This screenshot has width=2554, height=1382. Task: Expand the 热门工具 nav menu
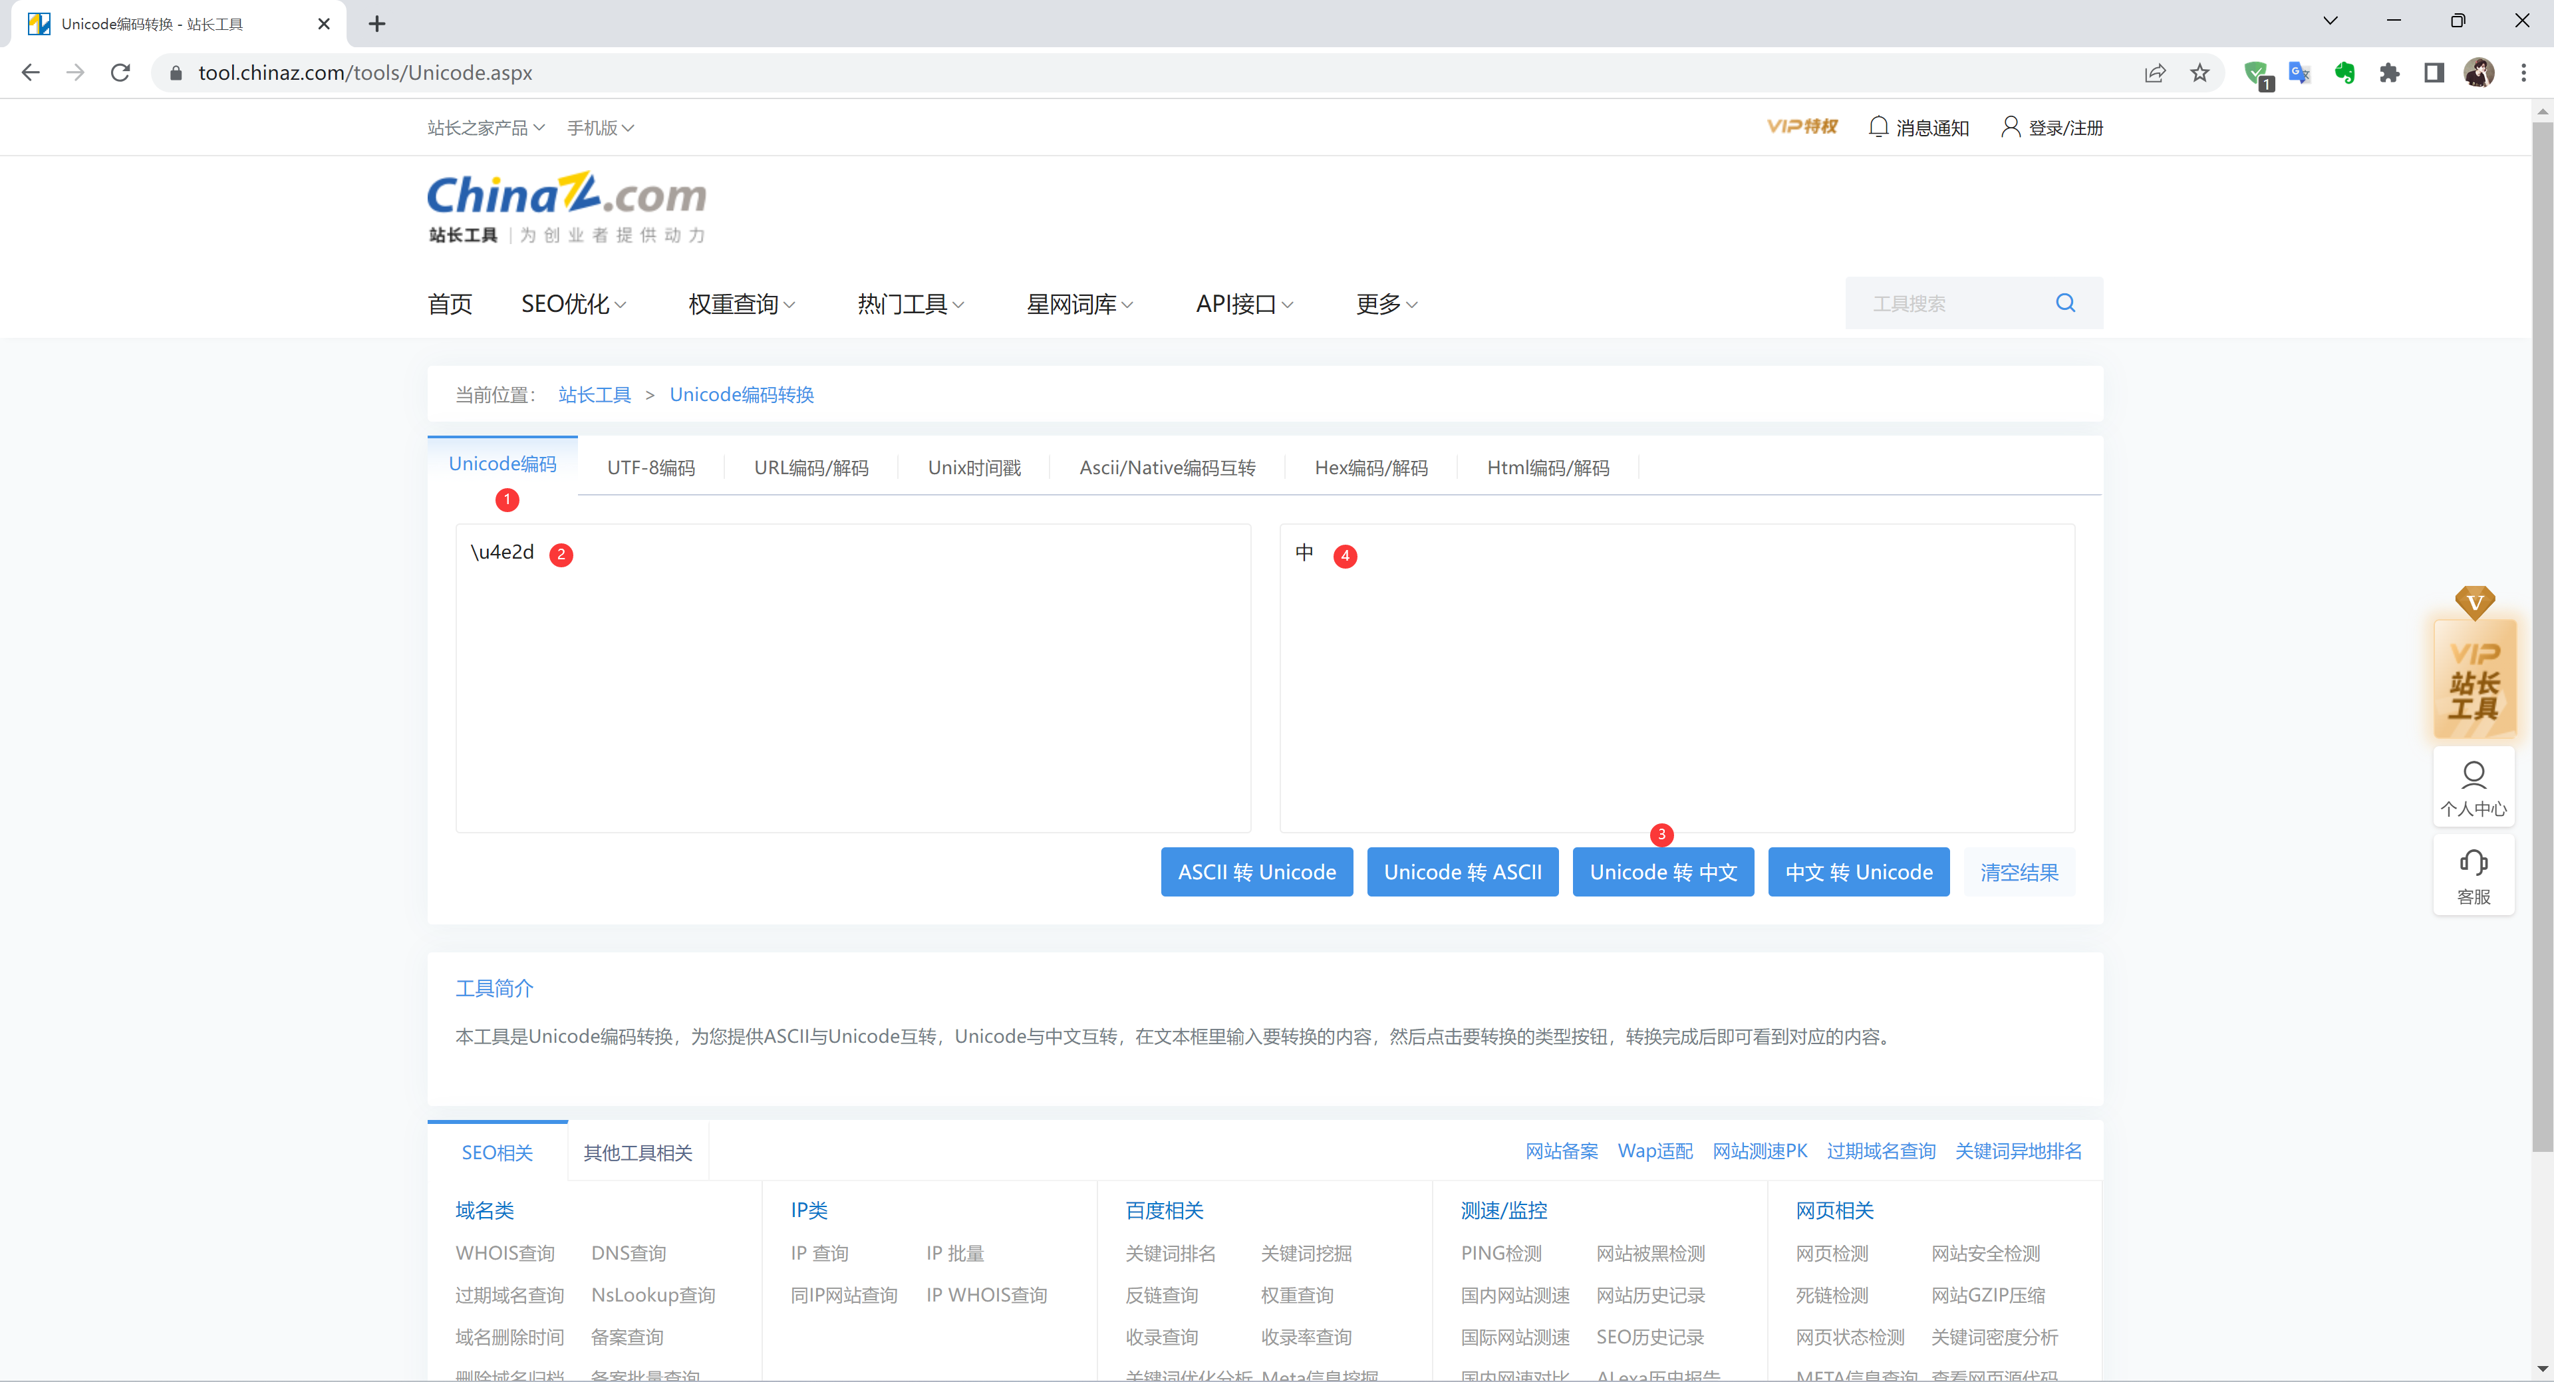click(x=911, y=303)
